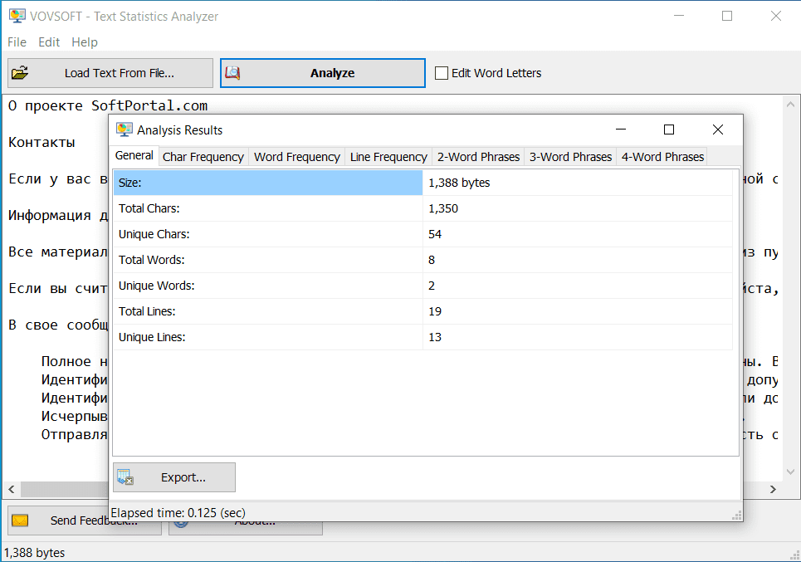Screen dimensions: 801x562
Task: Click the open-file folder icon
Action: [19, 73]
